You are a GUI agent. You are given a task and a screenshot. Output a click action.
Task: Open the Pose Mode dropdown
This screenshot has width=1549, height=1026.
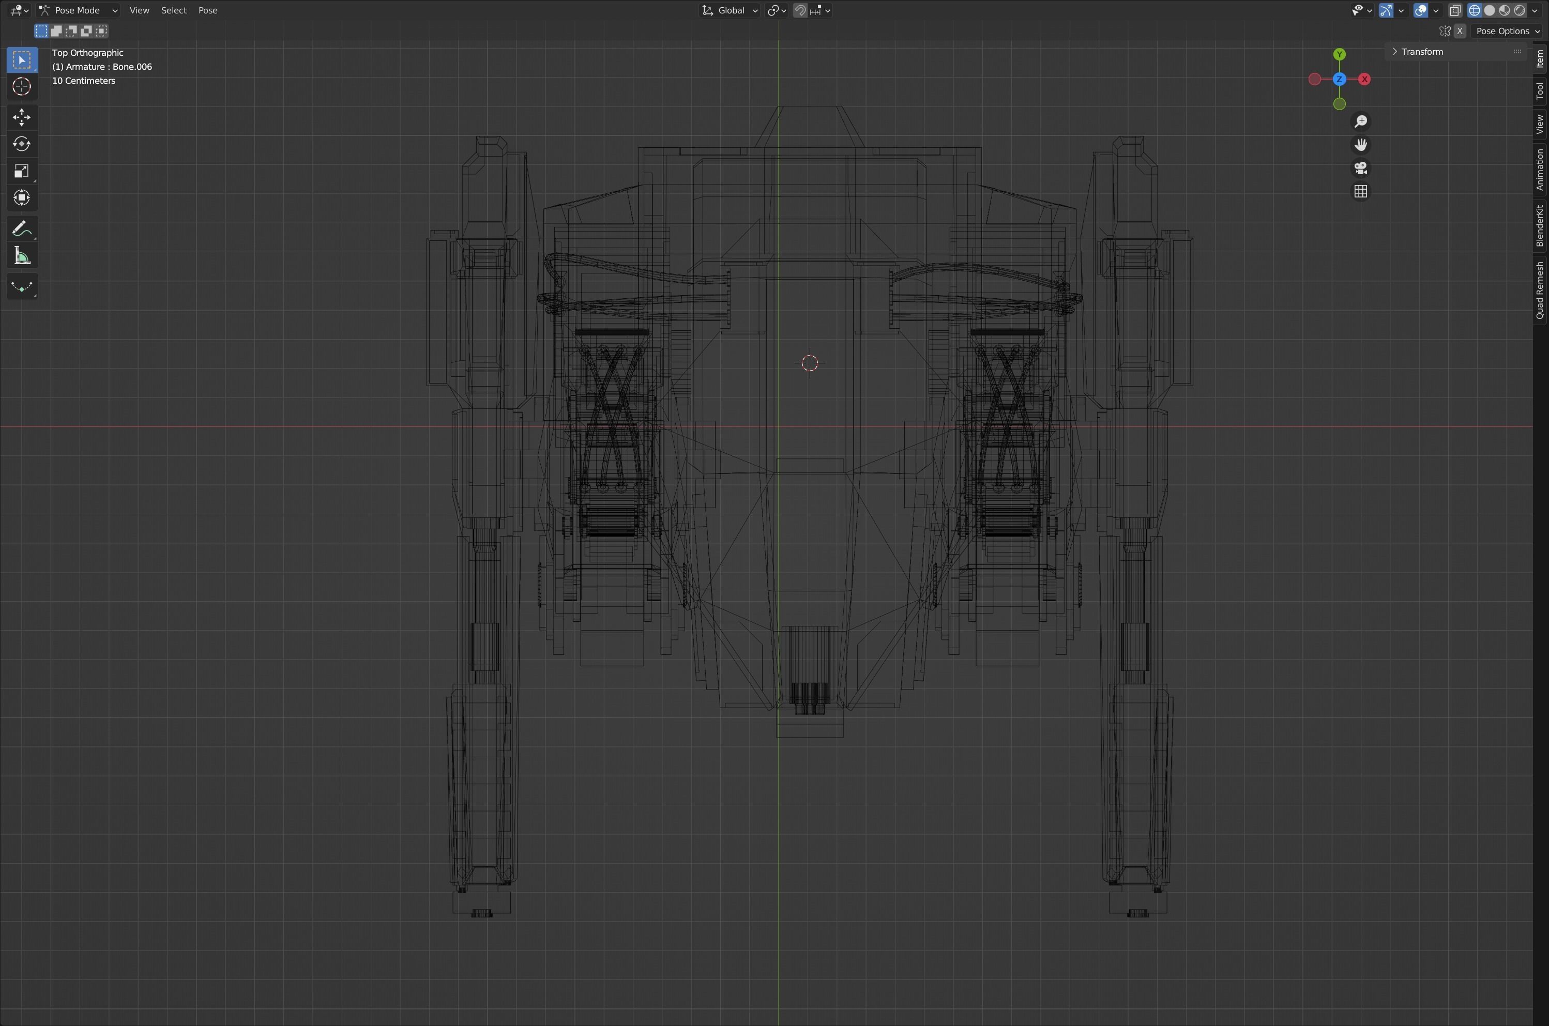point(78,10)
